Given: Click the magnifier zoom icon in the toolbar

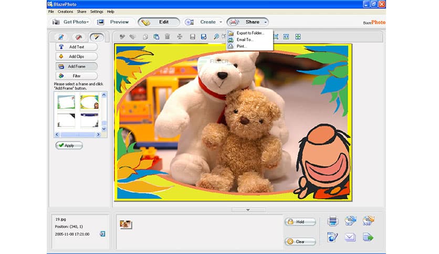Looking at the screenshot, I should tap(216, 37).
